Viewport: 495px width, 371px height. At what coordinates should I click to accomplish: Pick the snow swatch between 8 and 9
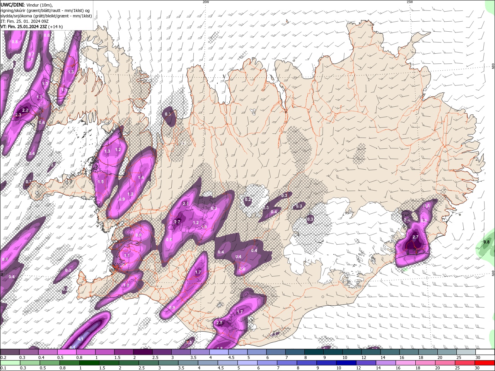[314, 352]
